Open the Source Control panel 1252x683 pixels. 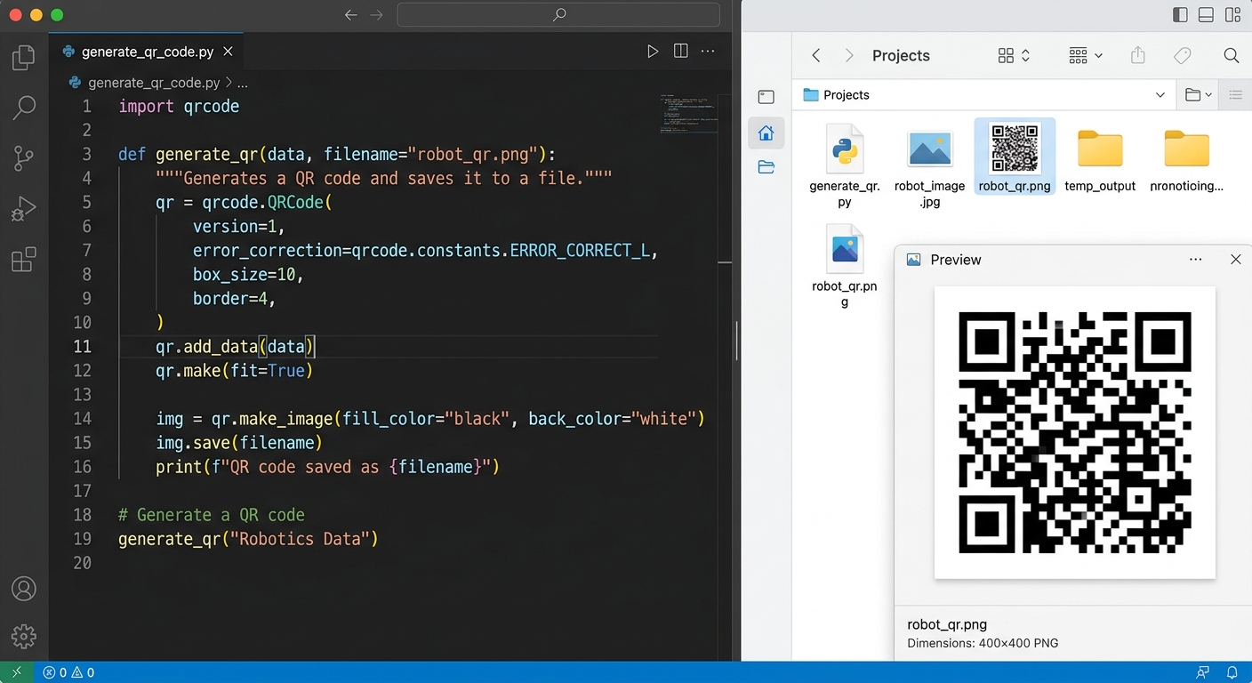23,157
